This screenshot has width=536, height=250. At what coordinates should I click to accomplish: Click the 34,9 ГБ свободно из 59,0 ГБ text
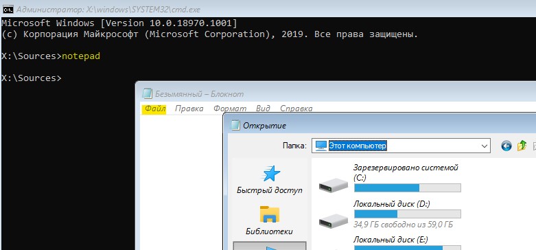coord(404,225)
